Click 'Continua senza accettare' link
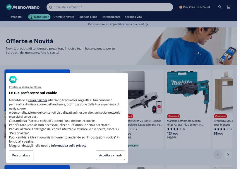240x169 pixels. tap(25, 87)
